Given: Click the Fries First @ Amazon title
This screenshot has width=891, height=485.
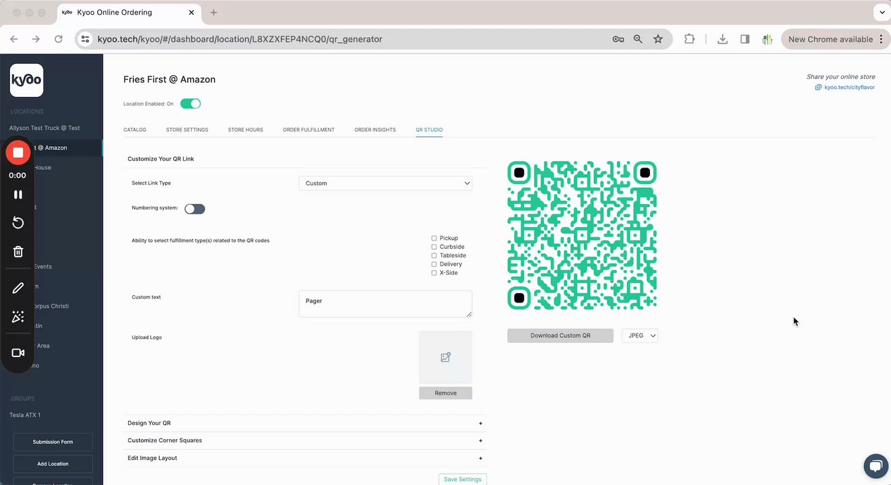Looking at the screenshot, I should (169, 79).
